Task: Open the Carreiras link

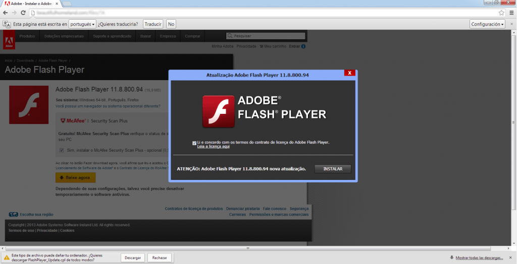Action: tap(237, 215)
